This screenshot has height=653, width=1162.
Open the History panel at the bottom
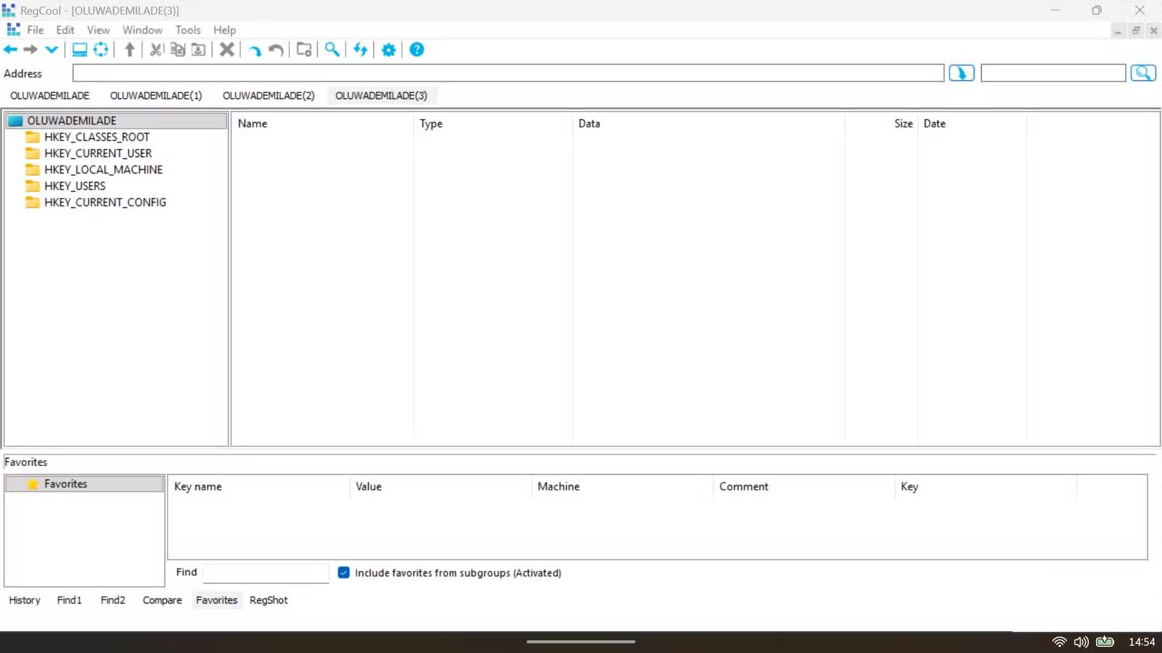pyautogui.click(x=24, y=600)
